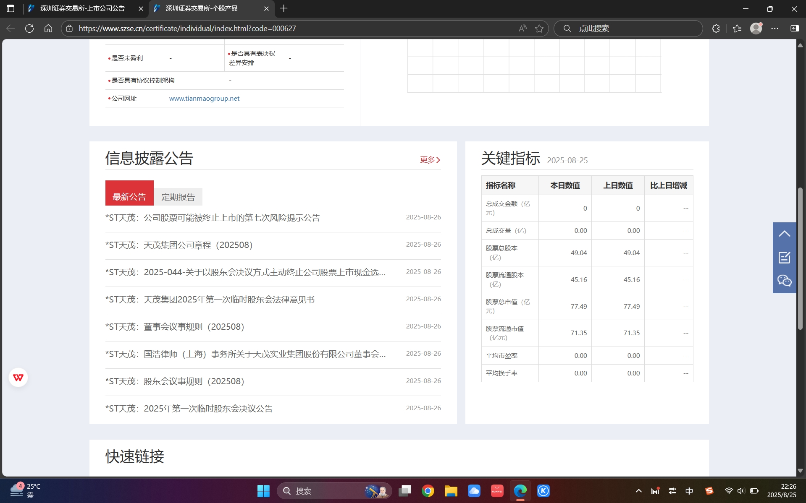Viewport: 806px width, 503px height.
Task: Click the 股票总市值 row label
Action: tap(508, 306)
